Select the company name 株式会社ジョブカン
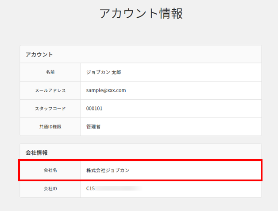 point(108,170)
